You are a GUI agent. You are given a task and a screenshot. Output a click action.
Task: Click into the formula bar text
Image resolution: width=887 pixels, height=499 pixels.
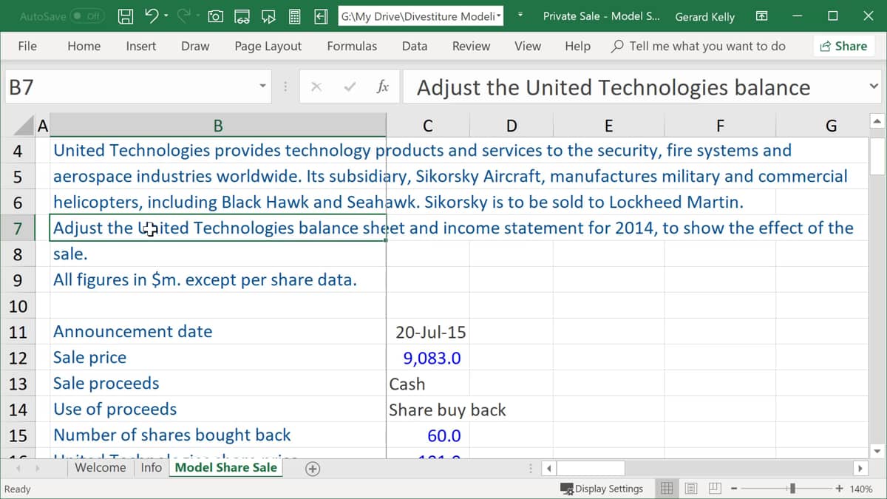tap(636, 87)
